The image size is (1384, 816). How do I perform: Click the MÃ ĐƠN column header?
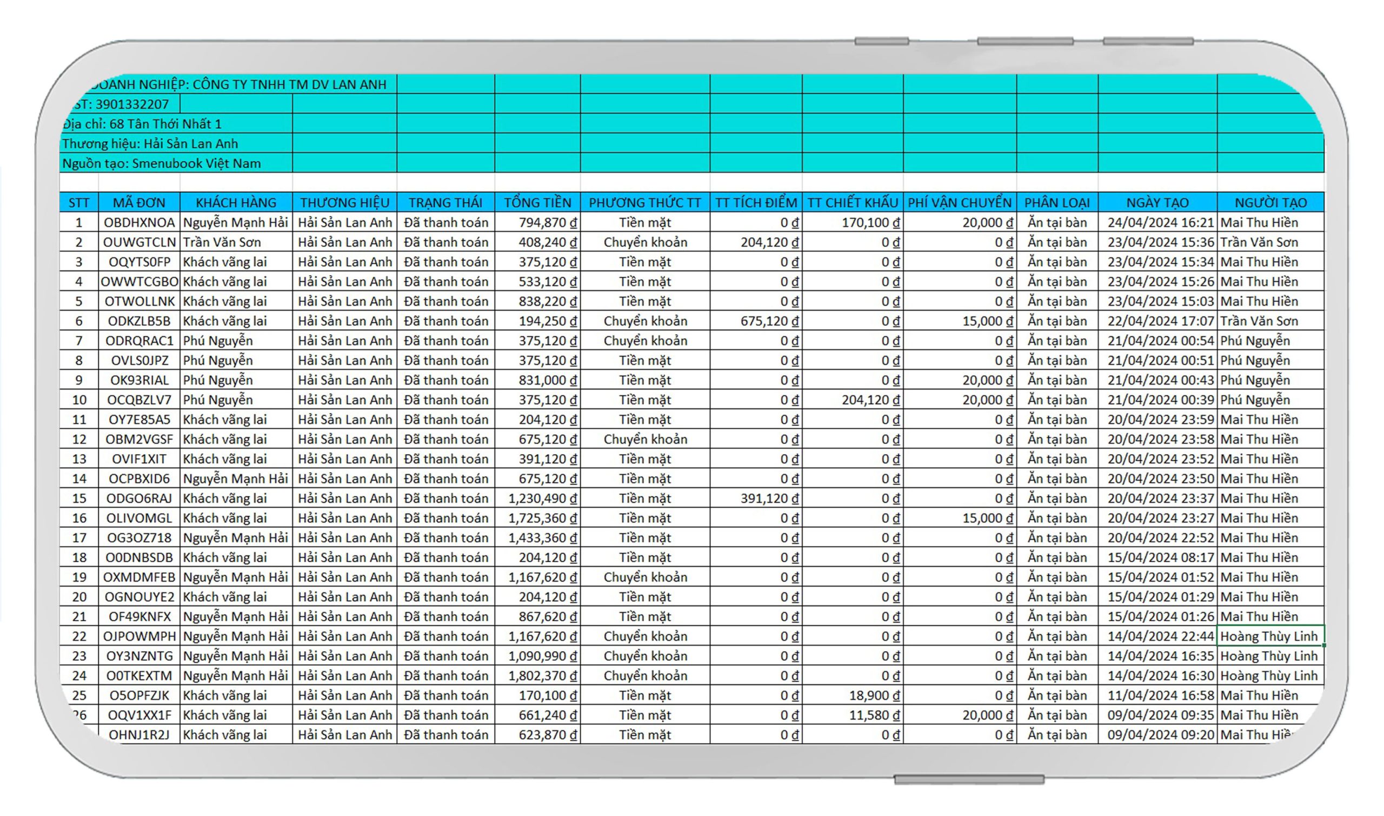click(139, 202)
